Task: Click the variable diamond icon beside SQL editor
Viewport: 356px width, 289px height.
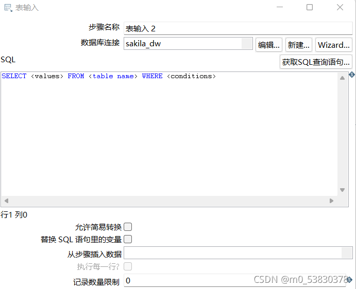Action: [x=352, y=75]
